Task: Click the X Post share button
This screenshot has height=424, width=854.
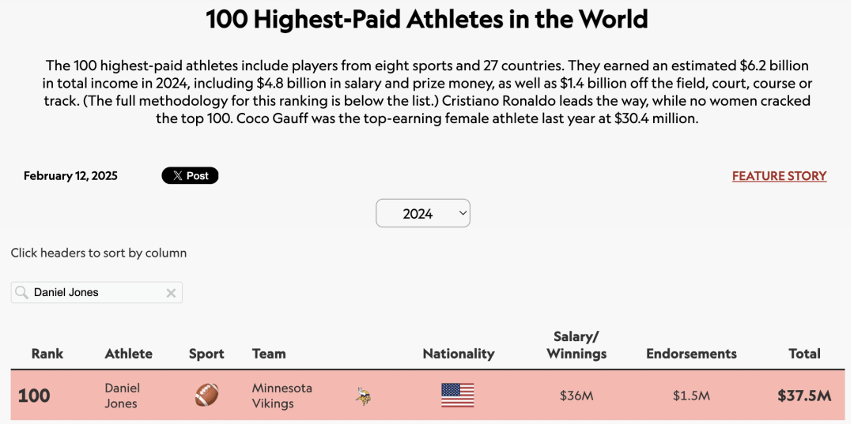Action: [190, 175]
